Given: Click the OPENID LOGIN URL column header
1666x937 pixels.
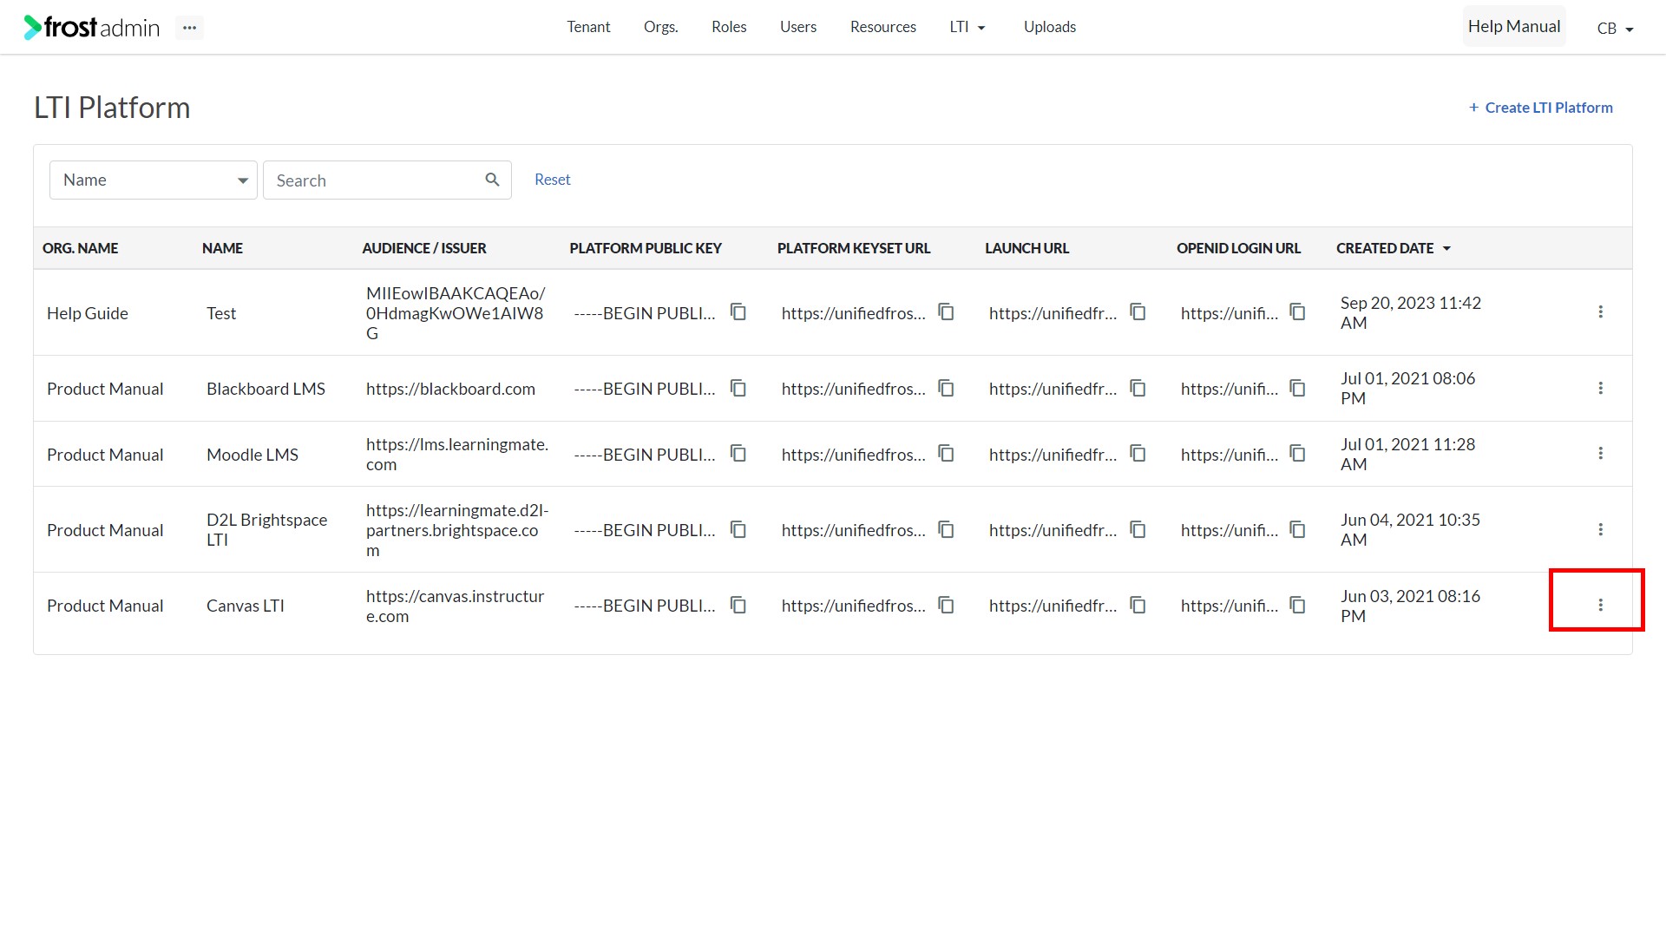Looking at the screenshot, I should point(1239,248).
